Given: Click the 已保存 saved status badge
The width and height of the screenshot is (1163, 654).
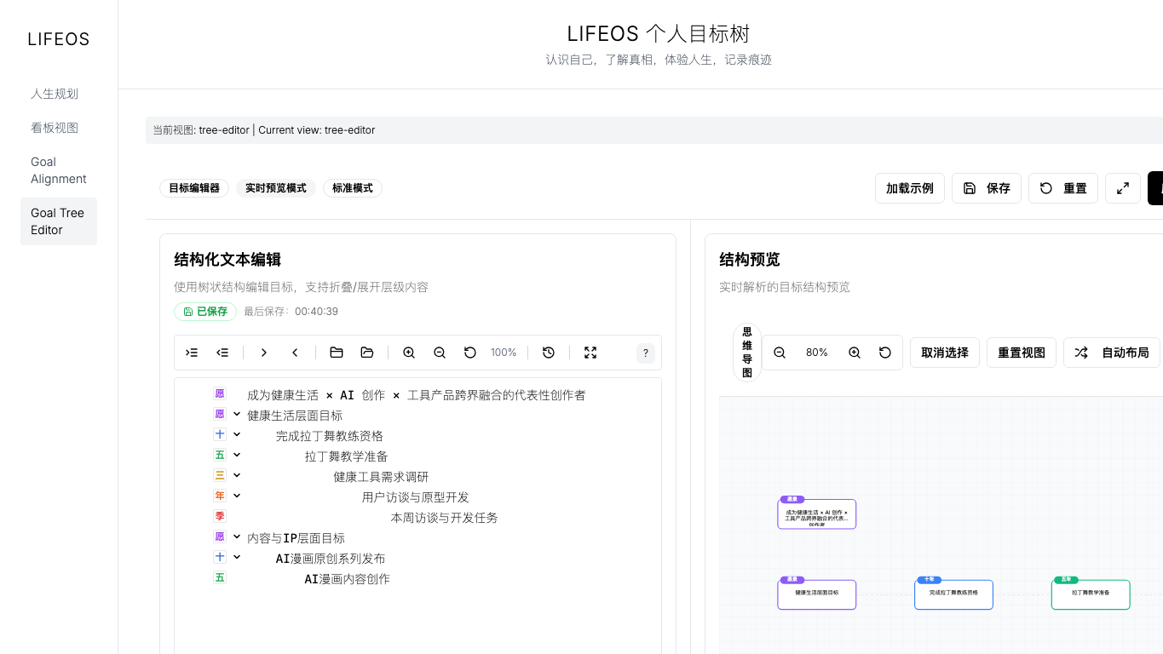Looking at the screenshot, I should (x=204, y=312).
